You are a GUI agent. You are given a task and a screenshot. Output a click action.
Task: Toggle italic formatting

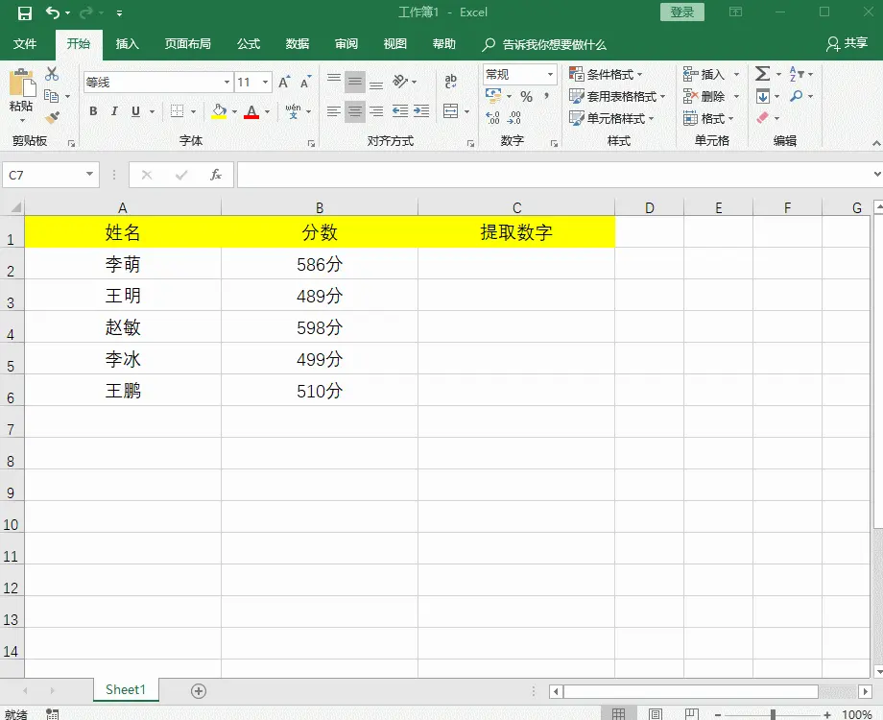click(x=115, y=110)
